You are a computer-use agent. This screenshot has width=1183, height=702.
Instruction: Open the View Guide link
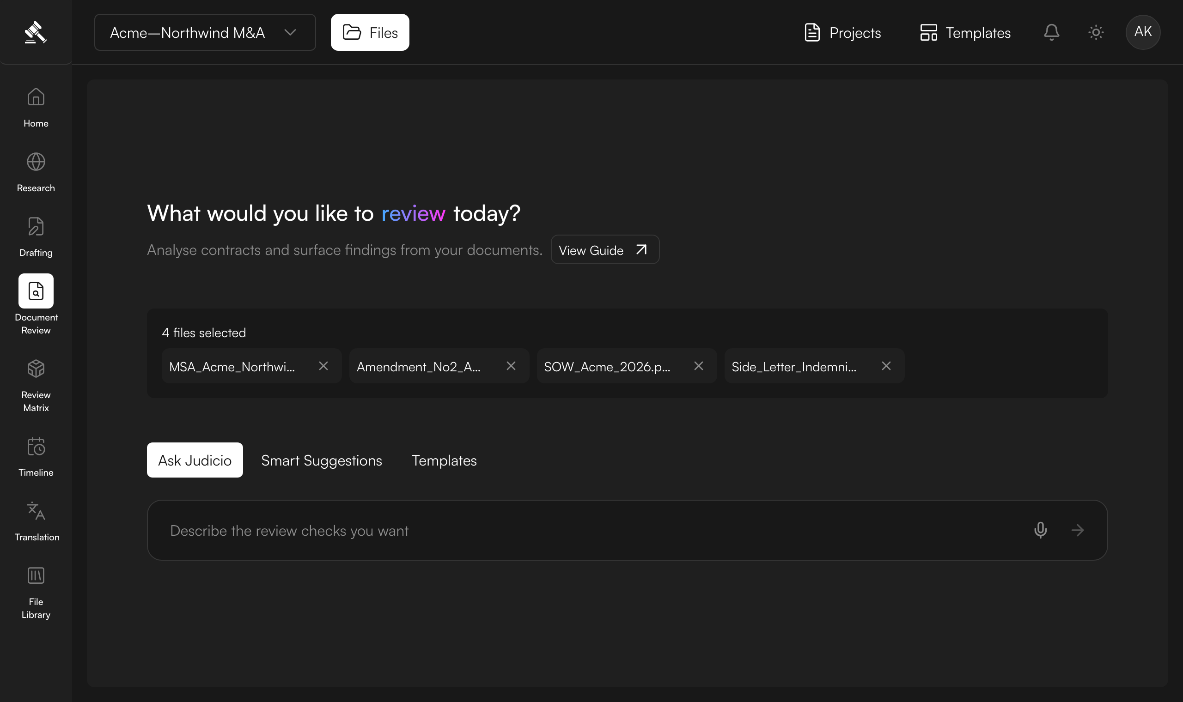coord(605,250)
